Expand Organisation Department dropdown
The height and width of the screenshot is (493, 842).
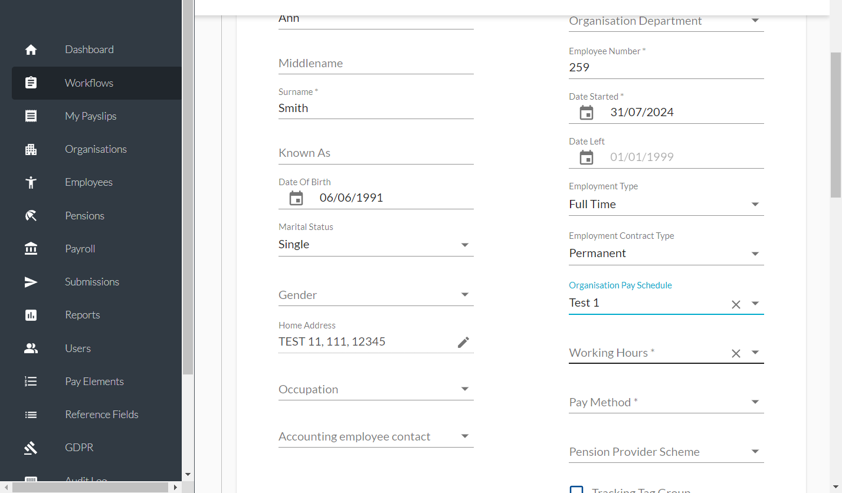point(755,21)
